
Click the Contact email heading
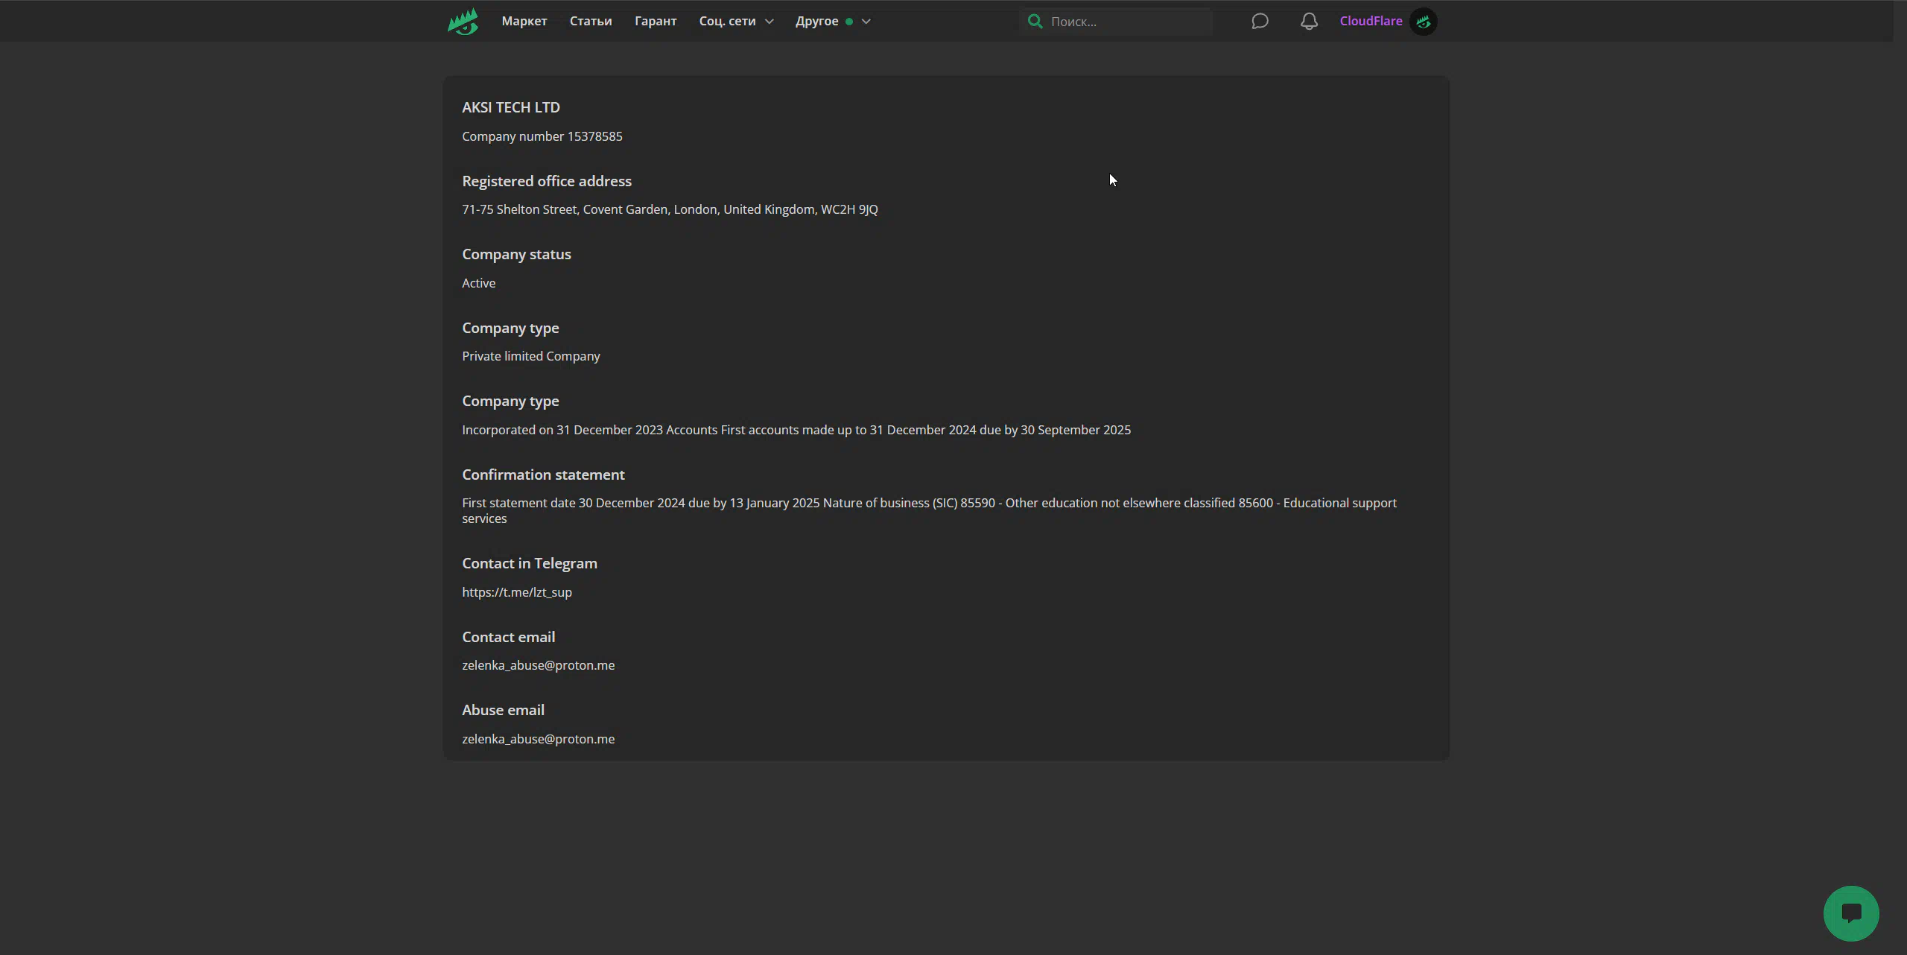(509, 637)
